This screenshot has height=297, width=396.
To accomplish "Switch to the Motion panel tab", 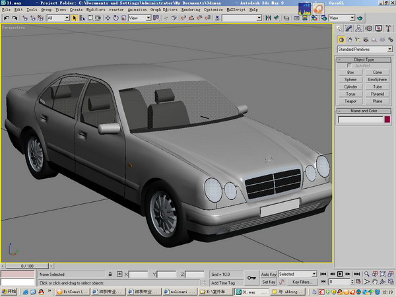I will click(369, 28).
